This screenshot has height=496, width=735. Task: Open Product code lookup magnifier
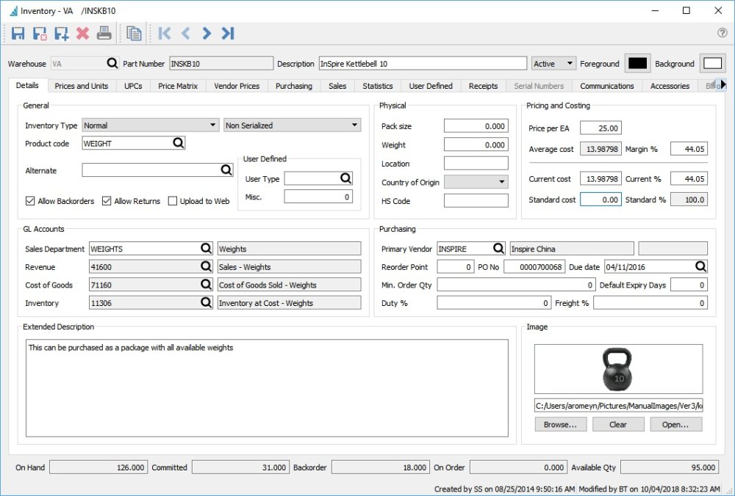(178, 144)
